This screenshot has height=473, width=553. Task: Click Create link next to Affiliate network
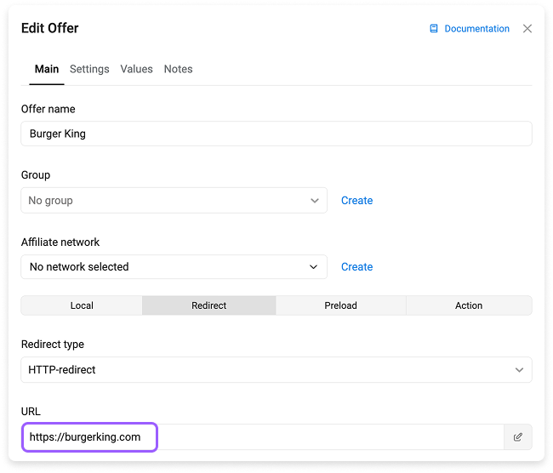(x=357, y=266)
